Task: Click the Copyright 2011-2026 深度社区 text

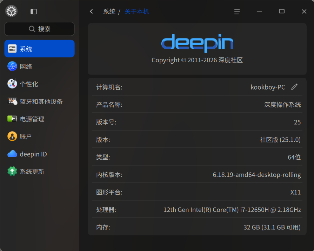Action: point(197,60)
